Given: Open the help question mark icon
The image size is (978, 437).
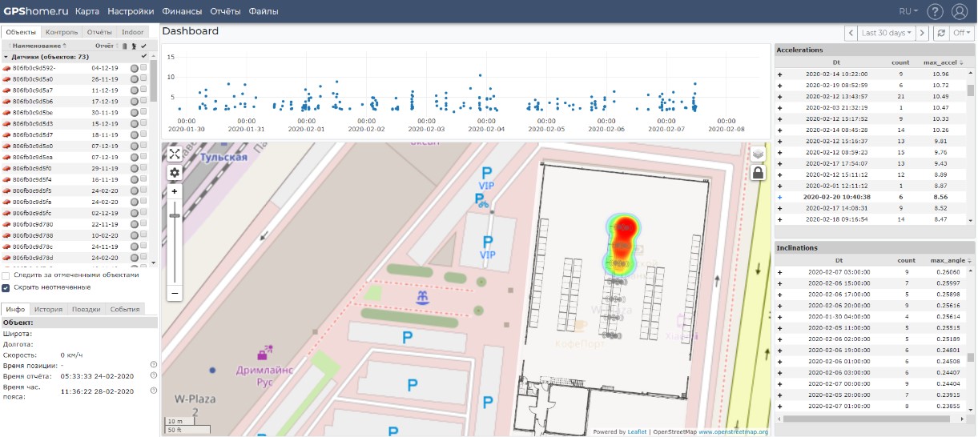Looking at the screenshot, I should pyautogui.click(x=935, y=11).
